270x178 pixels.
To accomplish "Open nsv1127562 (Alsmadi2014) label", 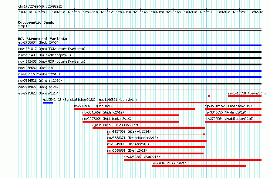I will 129,131.
